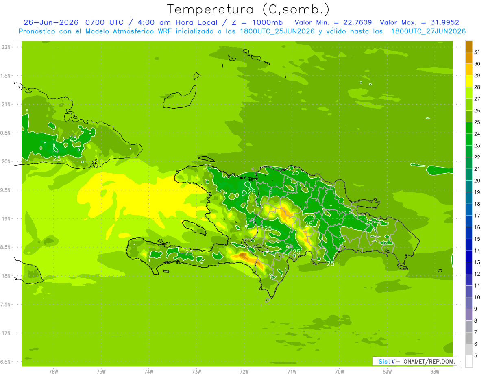
Task: Click the "71W" longitude axis label
Action: tap(292, 372)
